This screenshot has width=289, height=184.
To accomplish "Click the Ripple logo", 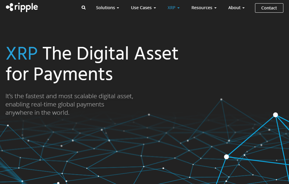I will (x=22, y=7).
